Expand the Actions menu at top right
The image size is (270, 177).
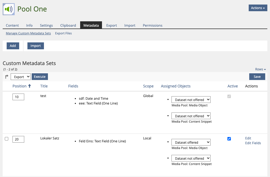(258, 8)
